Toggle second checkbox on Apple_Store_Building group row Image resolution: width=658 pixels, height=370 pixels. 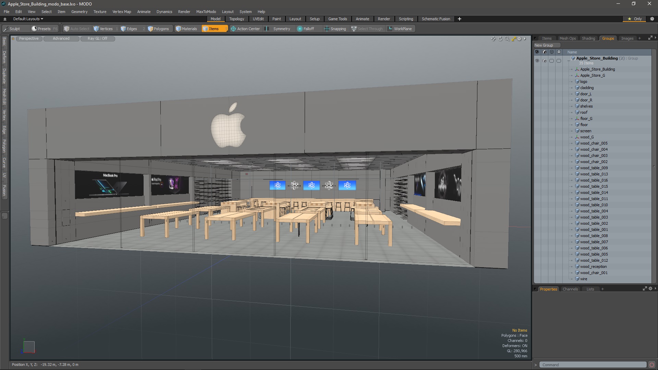pos(559,61)
